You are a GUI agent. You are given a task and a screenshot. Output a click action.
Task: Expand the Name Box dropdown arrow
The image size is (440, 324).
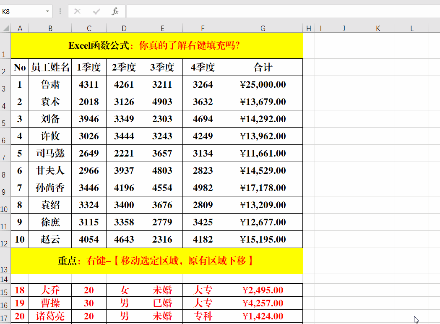pos(47,11)
